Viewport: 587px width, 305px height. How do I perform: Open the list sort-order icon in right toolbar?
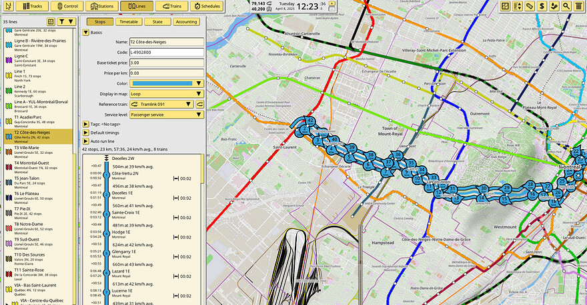pyautogui.click(x=518, y=6)
